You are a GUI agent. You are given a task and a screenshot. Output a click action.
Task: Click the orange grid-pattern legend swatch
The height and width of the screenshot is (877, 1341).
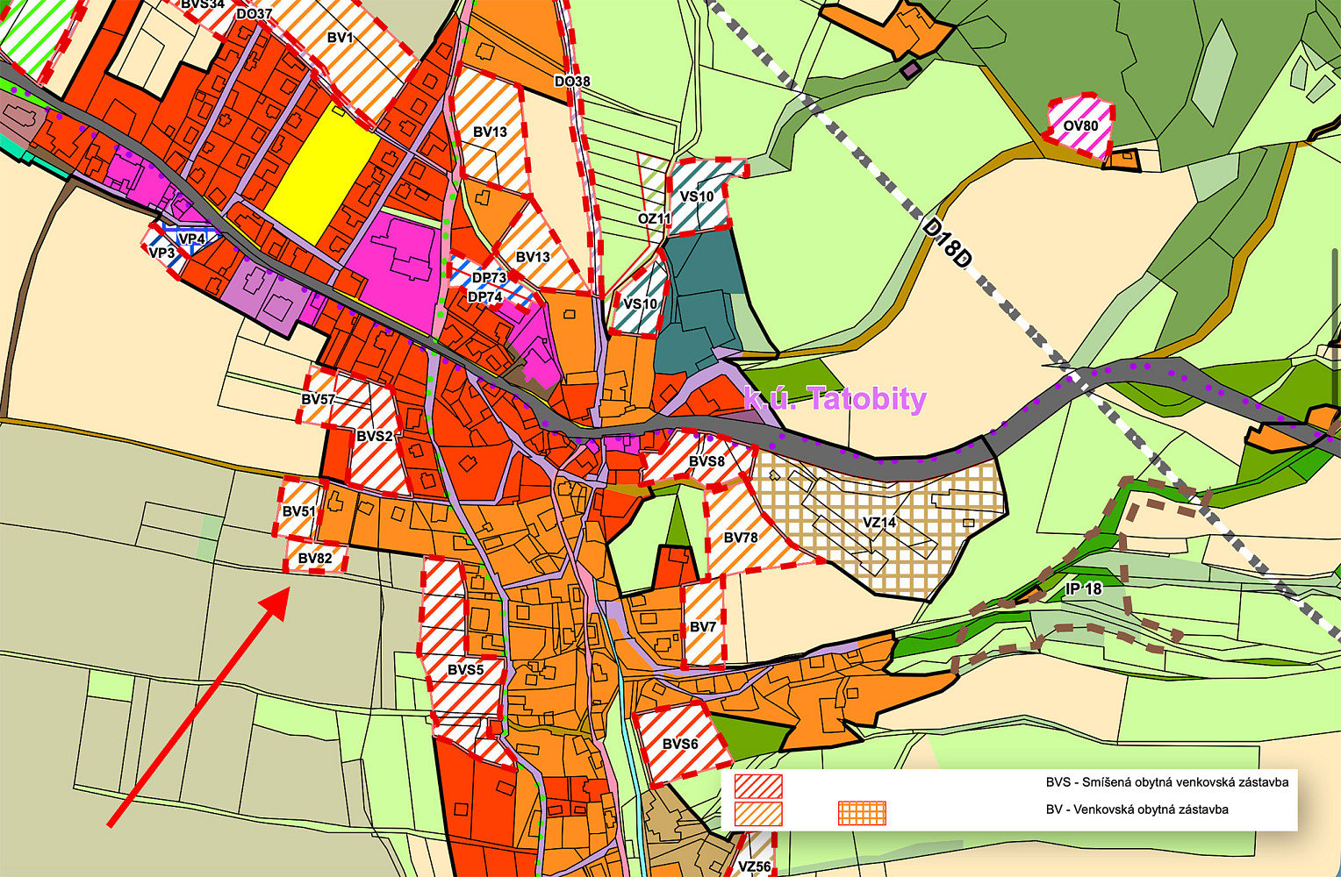[x=862, y=814]
